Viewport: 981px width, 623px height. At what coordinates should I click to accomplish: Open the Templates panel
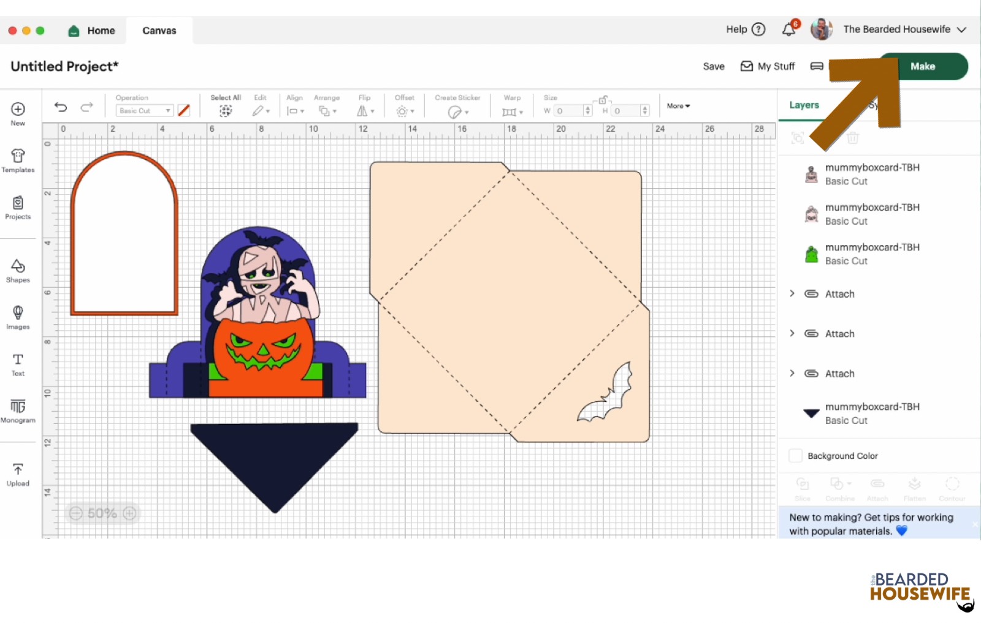click(x=18, y=160)
